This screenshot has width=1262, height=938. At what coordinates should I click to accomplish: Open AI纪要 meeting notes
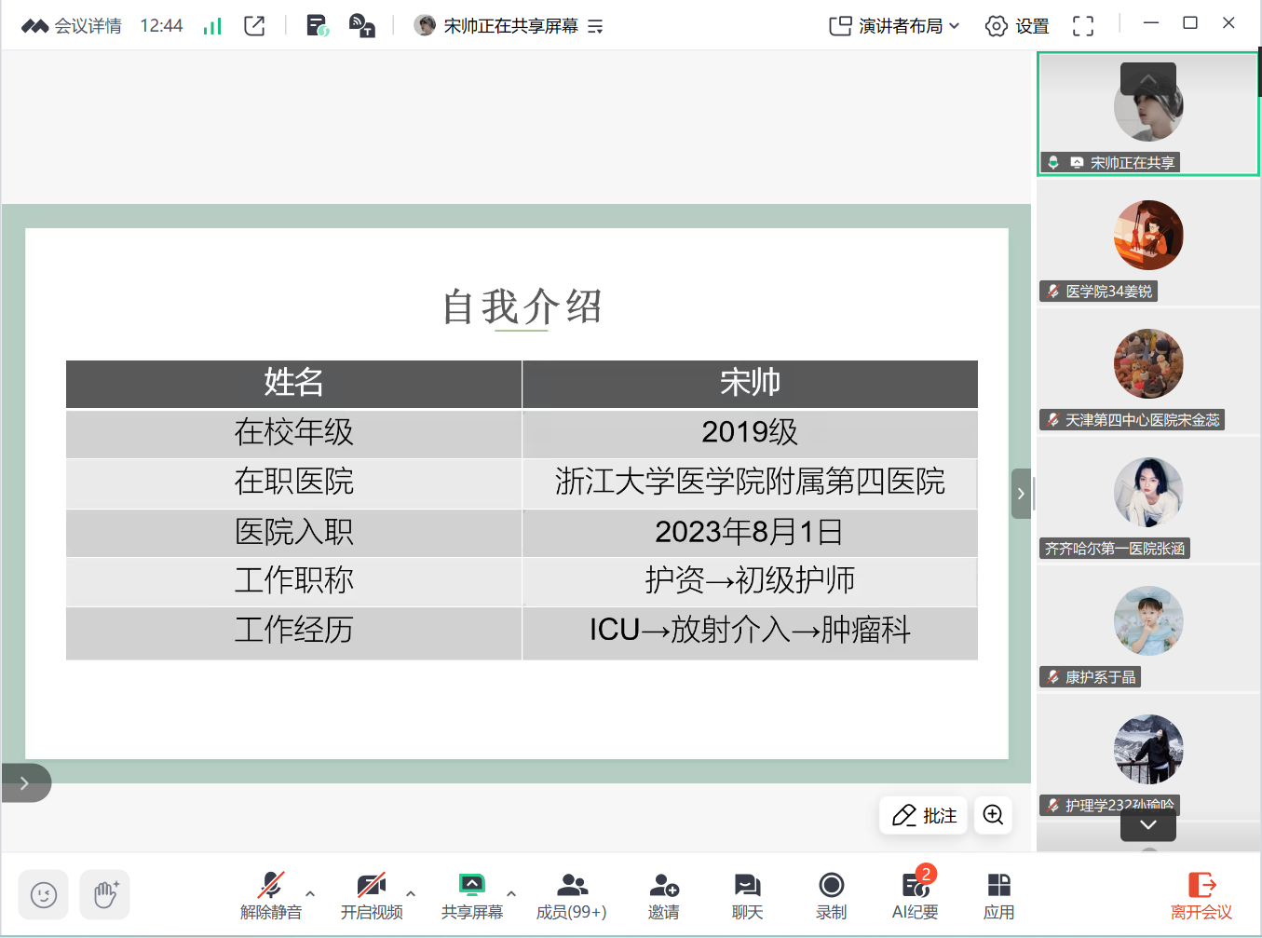tap(915, 895)
